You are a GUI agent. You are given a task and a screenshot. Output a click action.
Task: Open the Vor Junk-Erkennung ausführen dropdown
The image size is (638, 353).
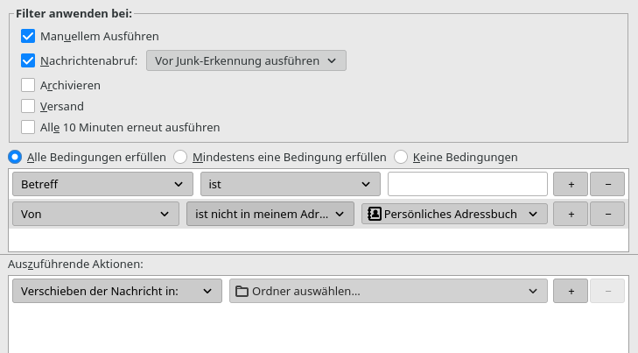[x=245, y=60]
